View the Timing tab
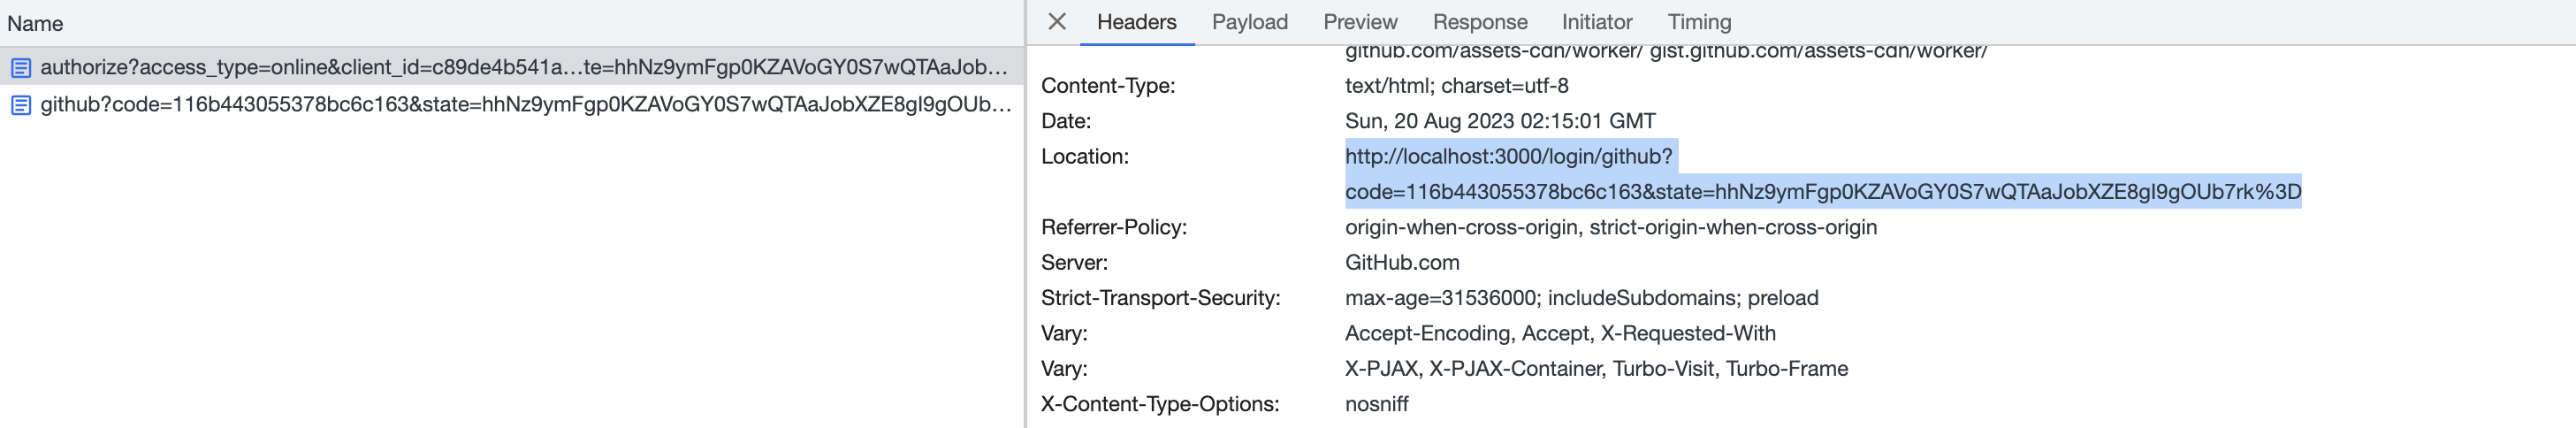 coord(1698,22)
